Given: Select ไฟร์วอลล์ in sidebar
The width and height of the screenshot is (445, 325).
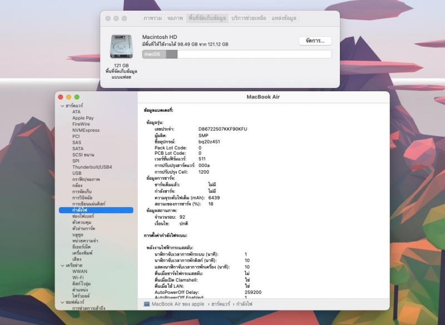Looking at the screenshot, I should click(81, 296).
